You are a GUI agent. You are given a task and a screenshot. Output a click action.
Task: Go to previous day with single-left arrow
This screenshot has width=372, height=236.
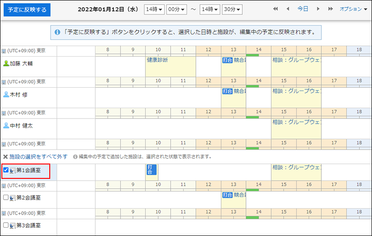point(287,9)
